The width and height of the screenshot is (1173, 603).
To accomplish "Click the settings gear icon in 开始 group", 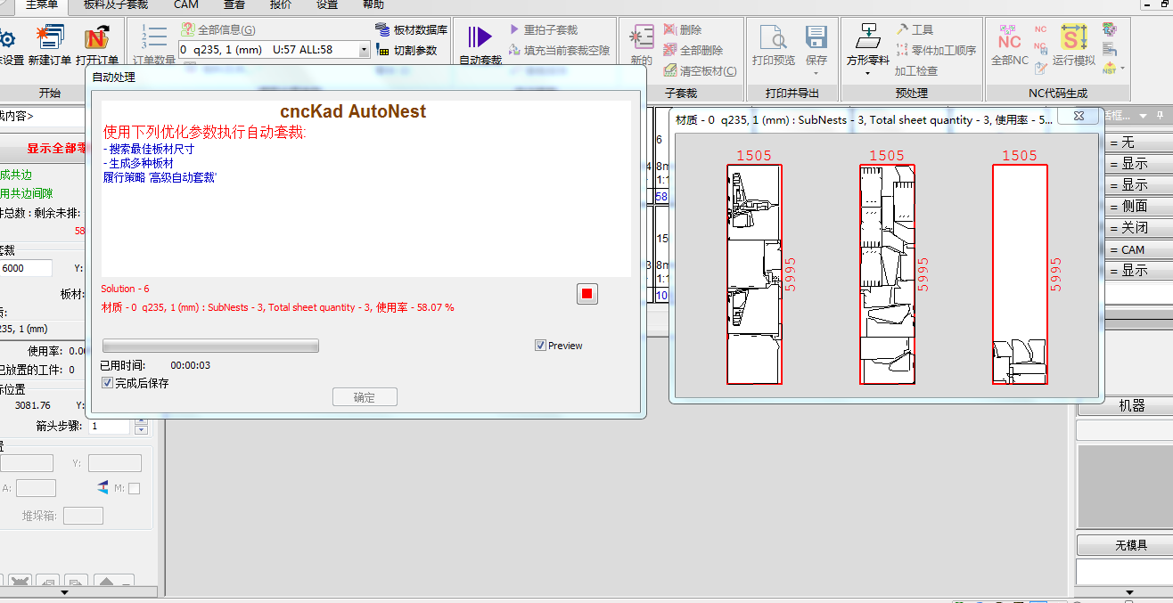I will click(x=7, y=38).
